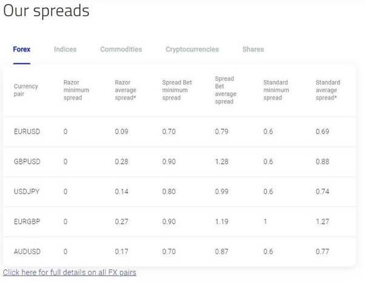Select the GBPUSD currency pair

pos(27,161)
